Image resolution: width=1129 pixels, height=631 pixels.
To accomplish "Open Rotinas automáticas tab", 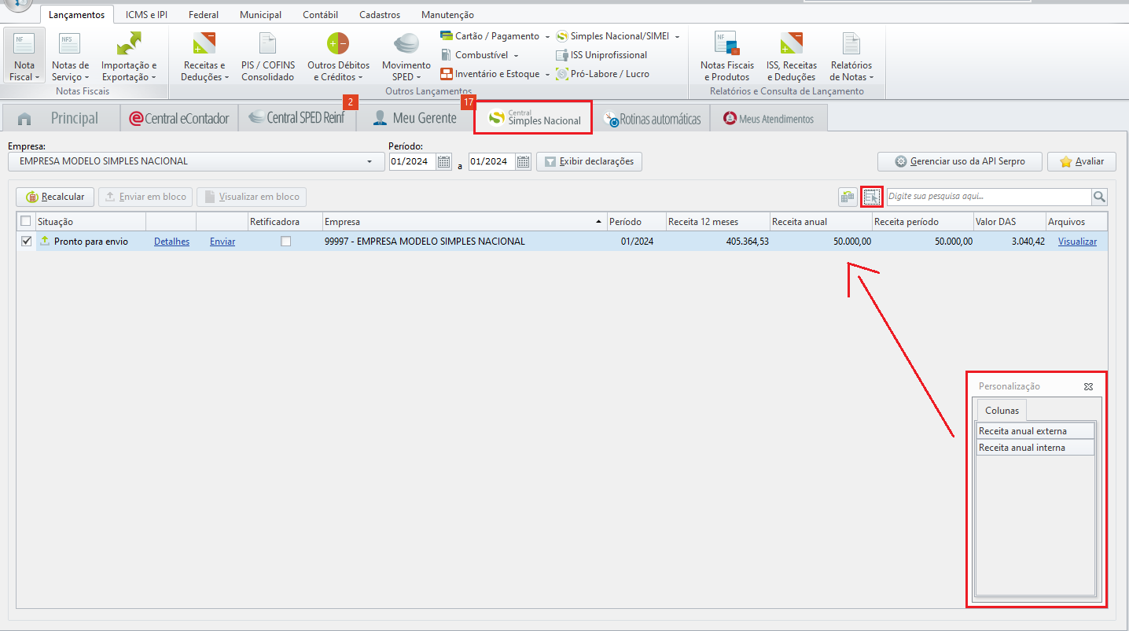I will (653, 119).
